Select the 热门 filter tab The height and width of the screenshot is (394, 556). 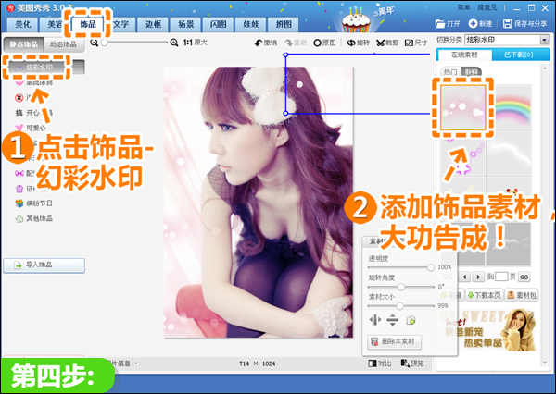pyautogui.click(x=450, y=72)
